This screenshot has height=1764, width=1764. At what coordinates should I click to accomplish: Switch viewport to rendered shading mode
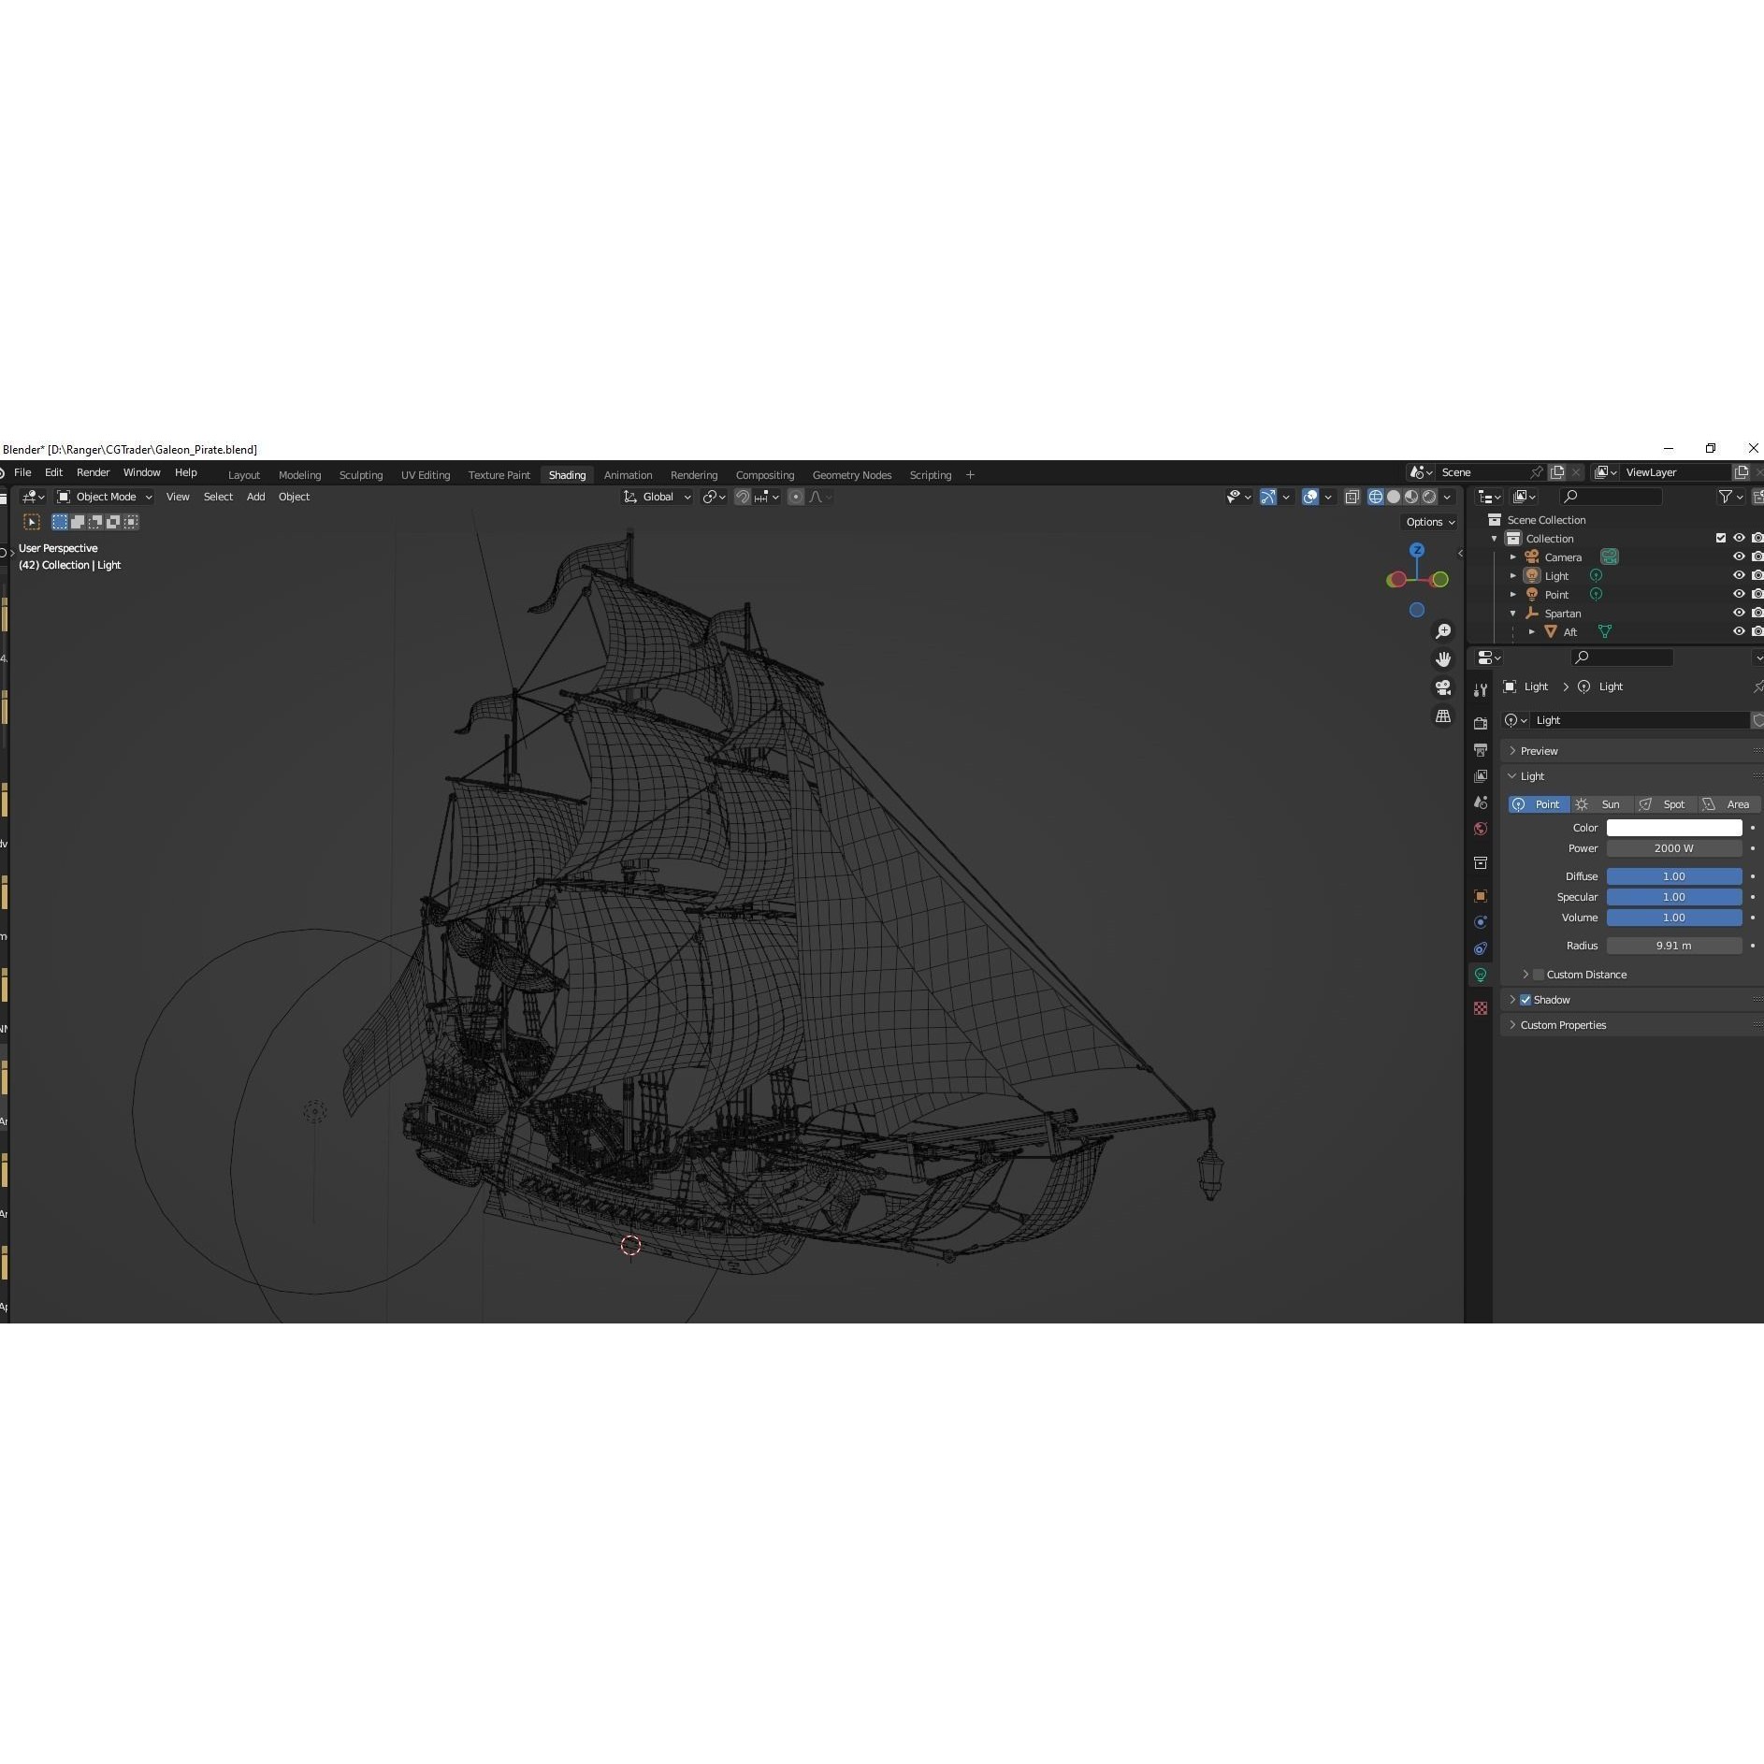pos(1430,497)
